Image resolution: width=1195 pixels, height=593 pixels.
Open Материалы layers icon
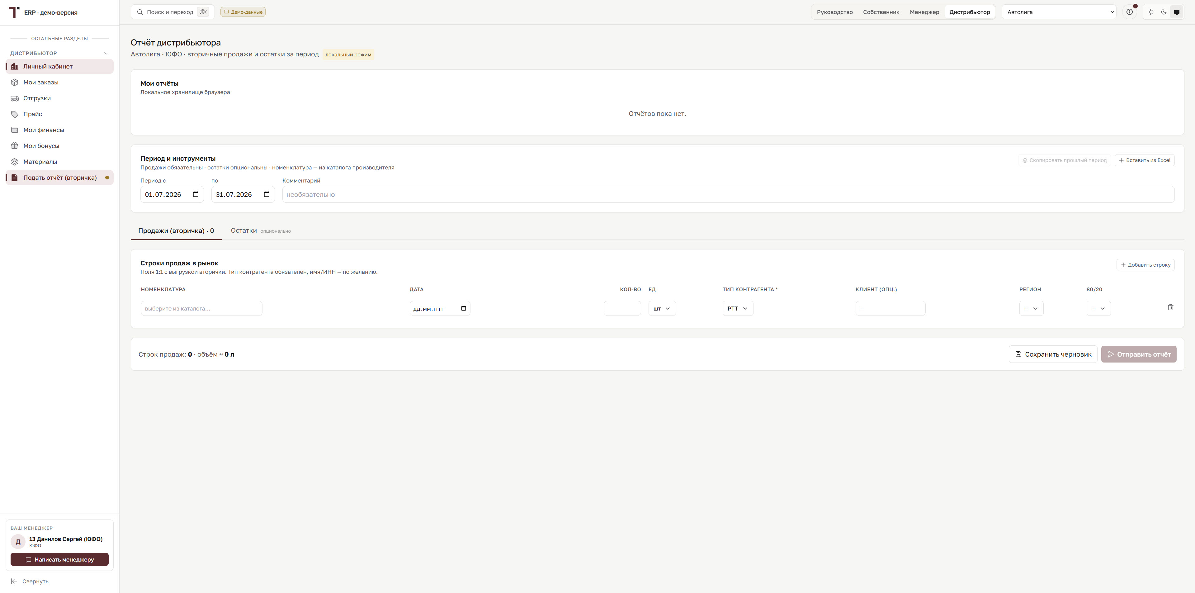click(x=14, y=161)
